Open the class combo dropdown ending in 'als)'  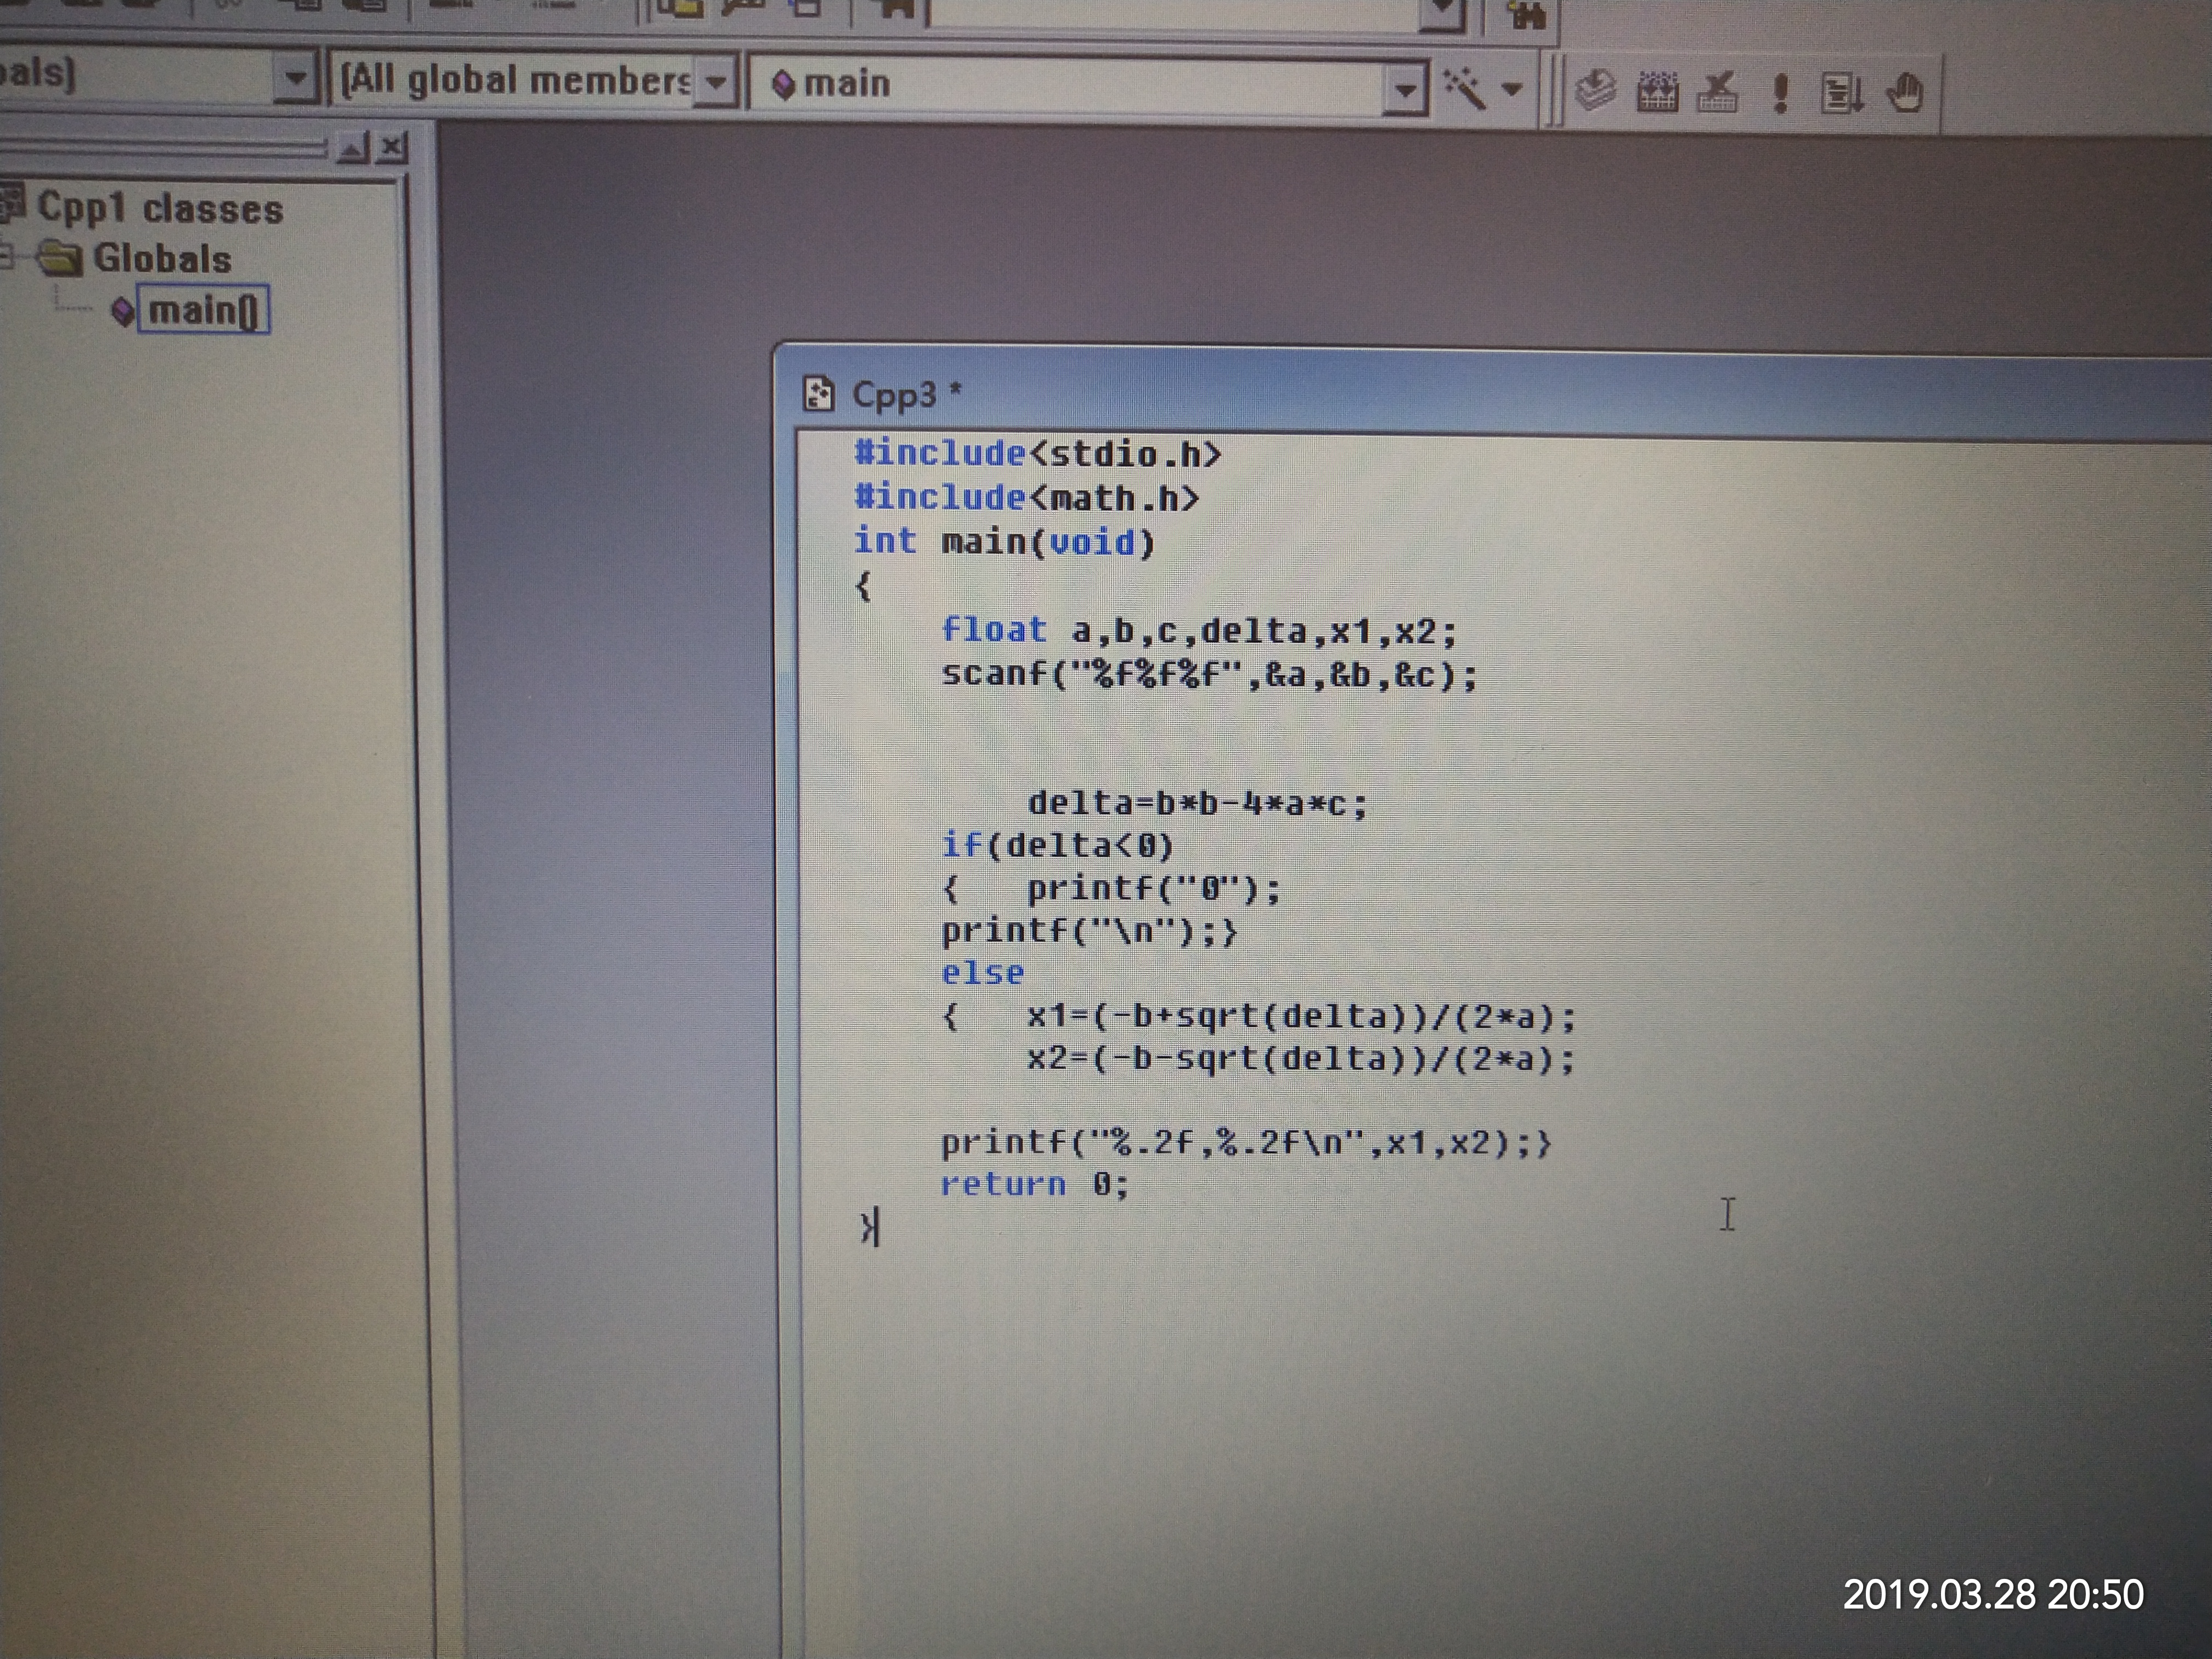point(295,77)
